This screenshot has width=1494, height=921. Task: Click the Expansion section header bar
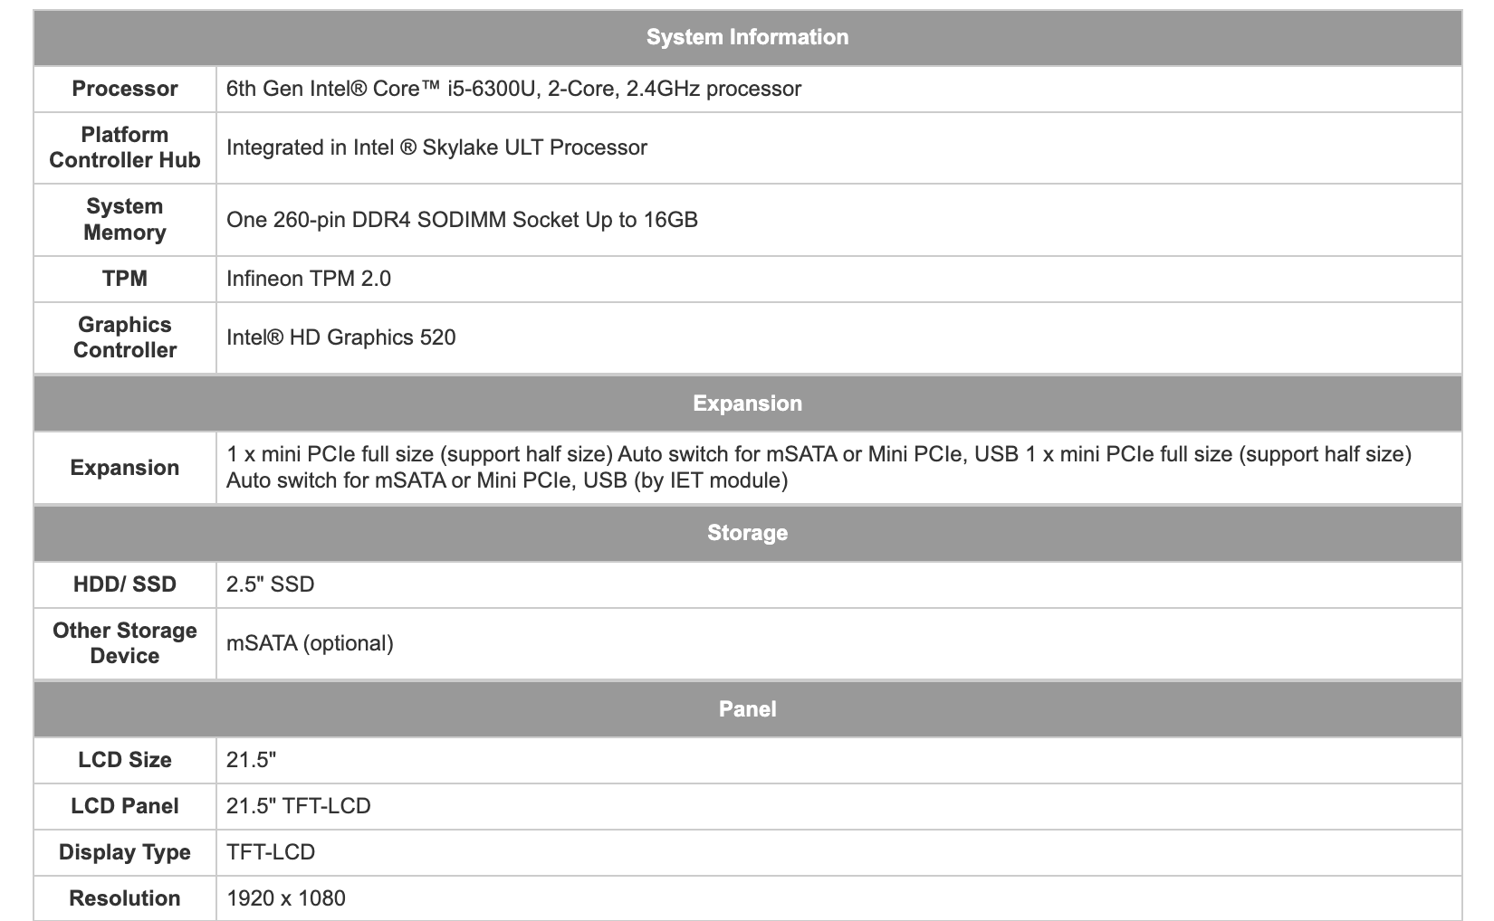coord(747,404)
